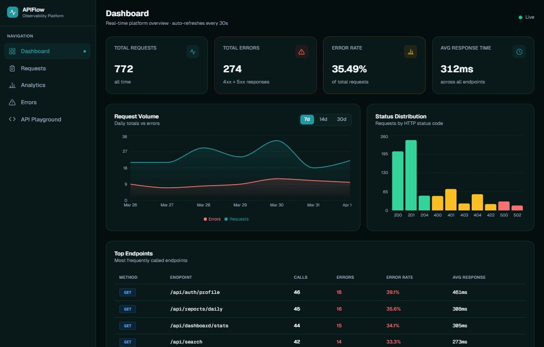Open the Requests navigation item
Viewport: 544px width, 347px height.
coord(47,68)
